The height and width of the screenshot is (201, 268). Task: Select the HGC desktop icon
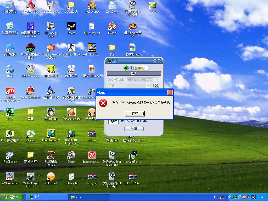click(10, 71)
